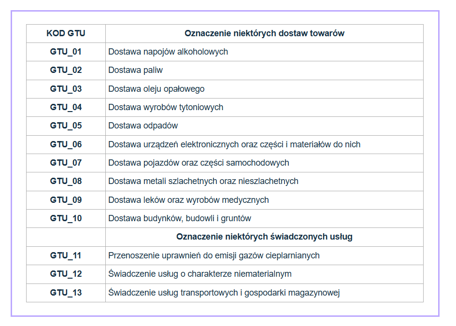Click 'Dostawa metali szlachetnych oraz nieszlachetnych'
Screen dimensions: 456x326
pos(203,181)
